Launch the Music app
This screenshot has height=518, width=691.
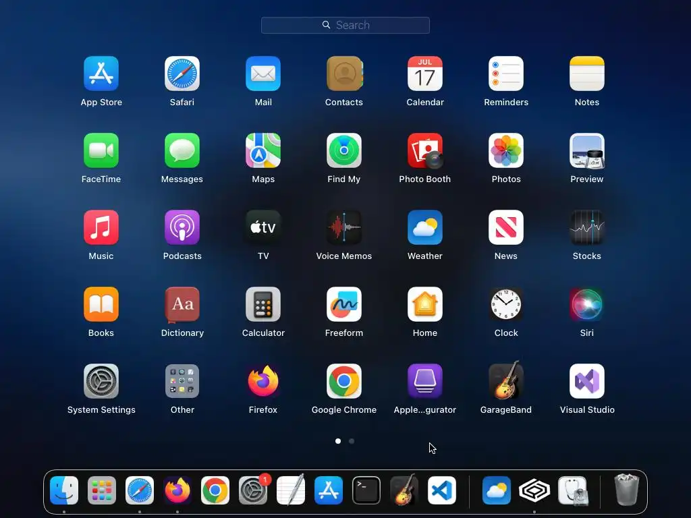[x=101, y=227]
